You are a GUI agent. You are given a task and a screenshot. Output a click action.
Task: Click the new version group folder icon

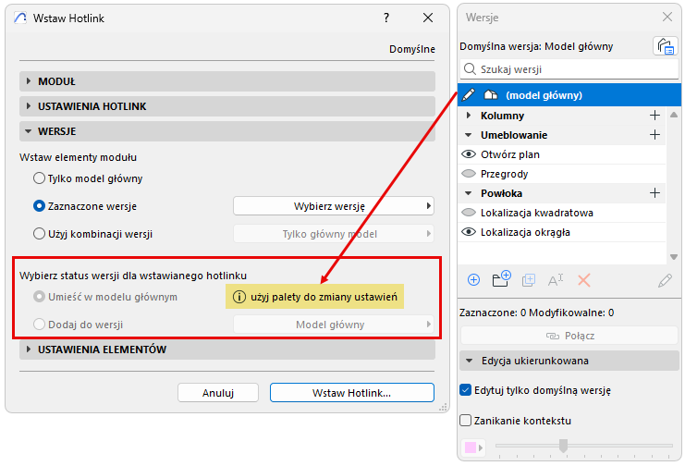click(x=502, y=279)
